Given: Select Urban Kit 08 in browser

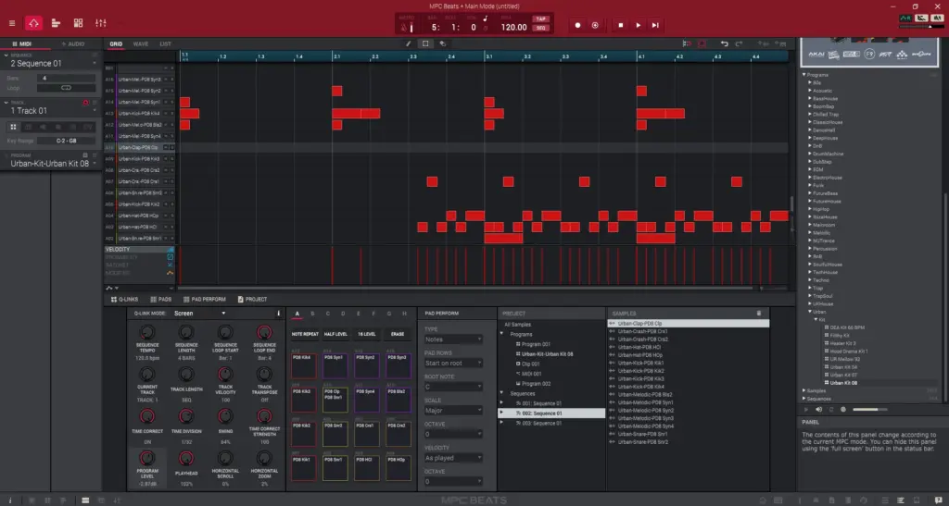Looking at the screenshot, I should pyautogui.click(x=843, y=383).
